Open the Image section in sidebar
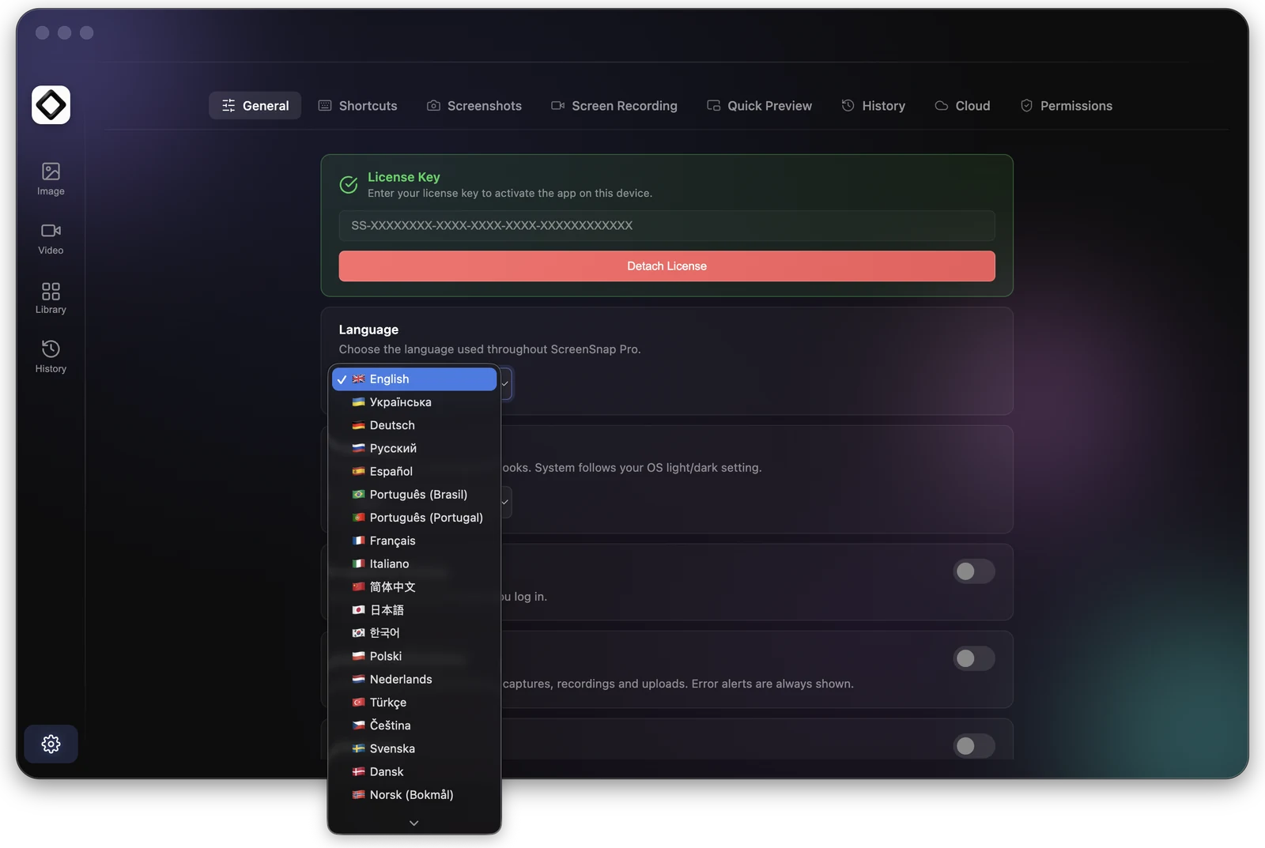This screenshot has height=848, width=1265. [51, 179]
